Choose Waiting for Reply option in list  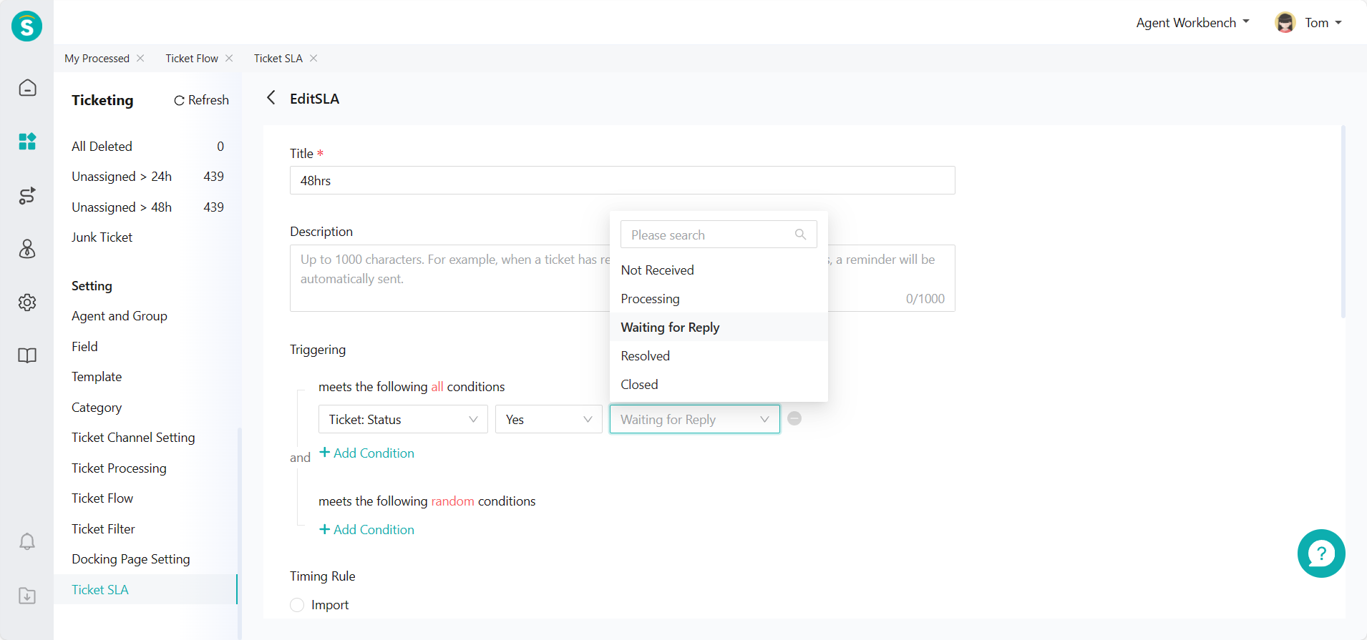(x=719, y=327)
